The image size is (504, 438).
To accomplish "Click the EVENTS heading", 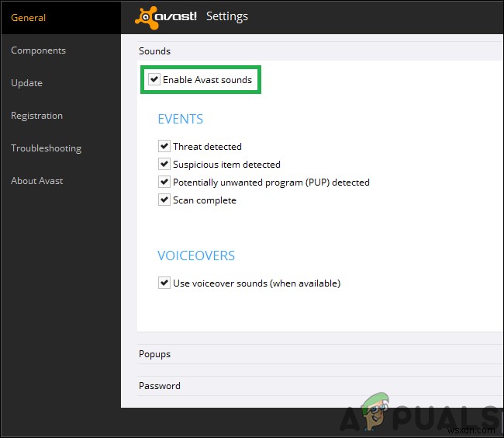I will (x=180, y=120).
